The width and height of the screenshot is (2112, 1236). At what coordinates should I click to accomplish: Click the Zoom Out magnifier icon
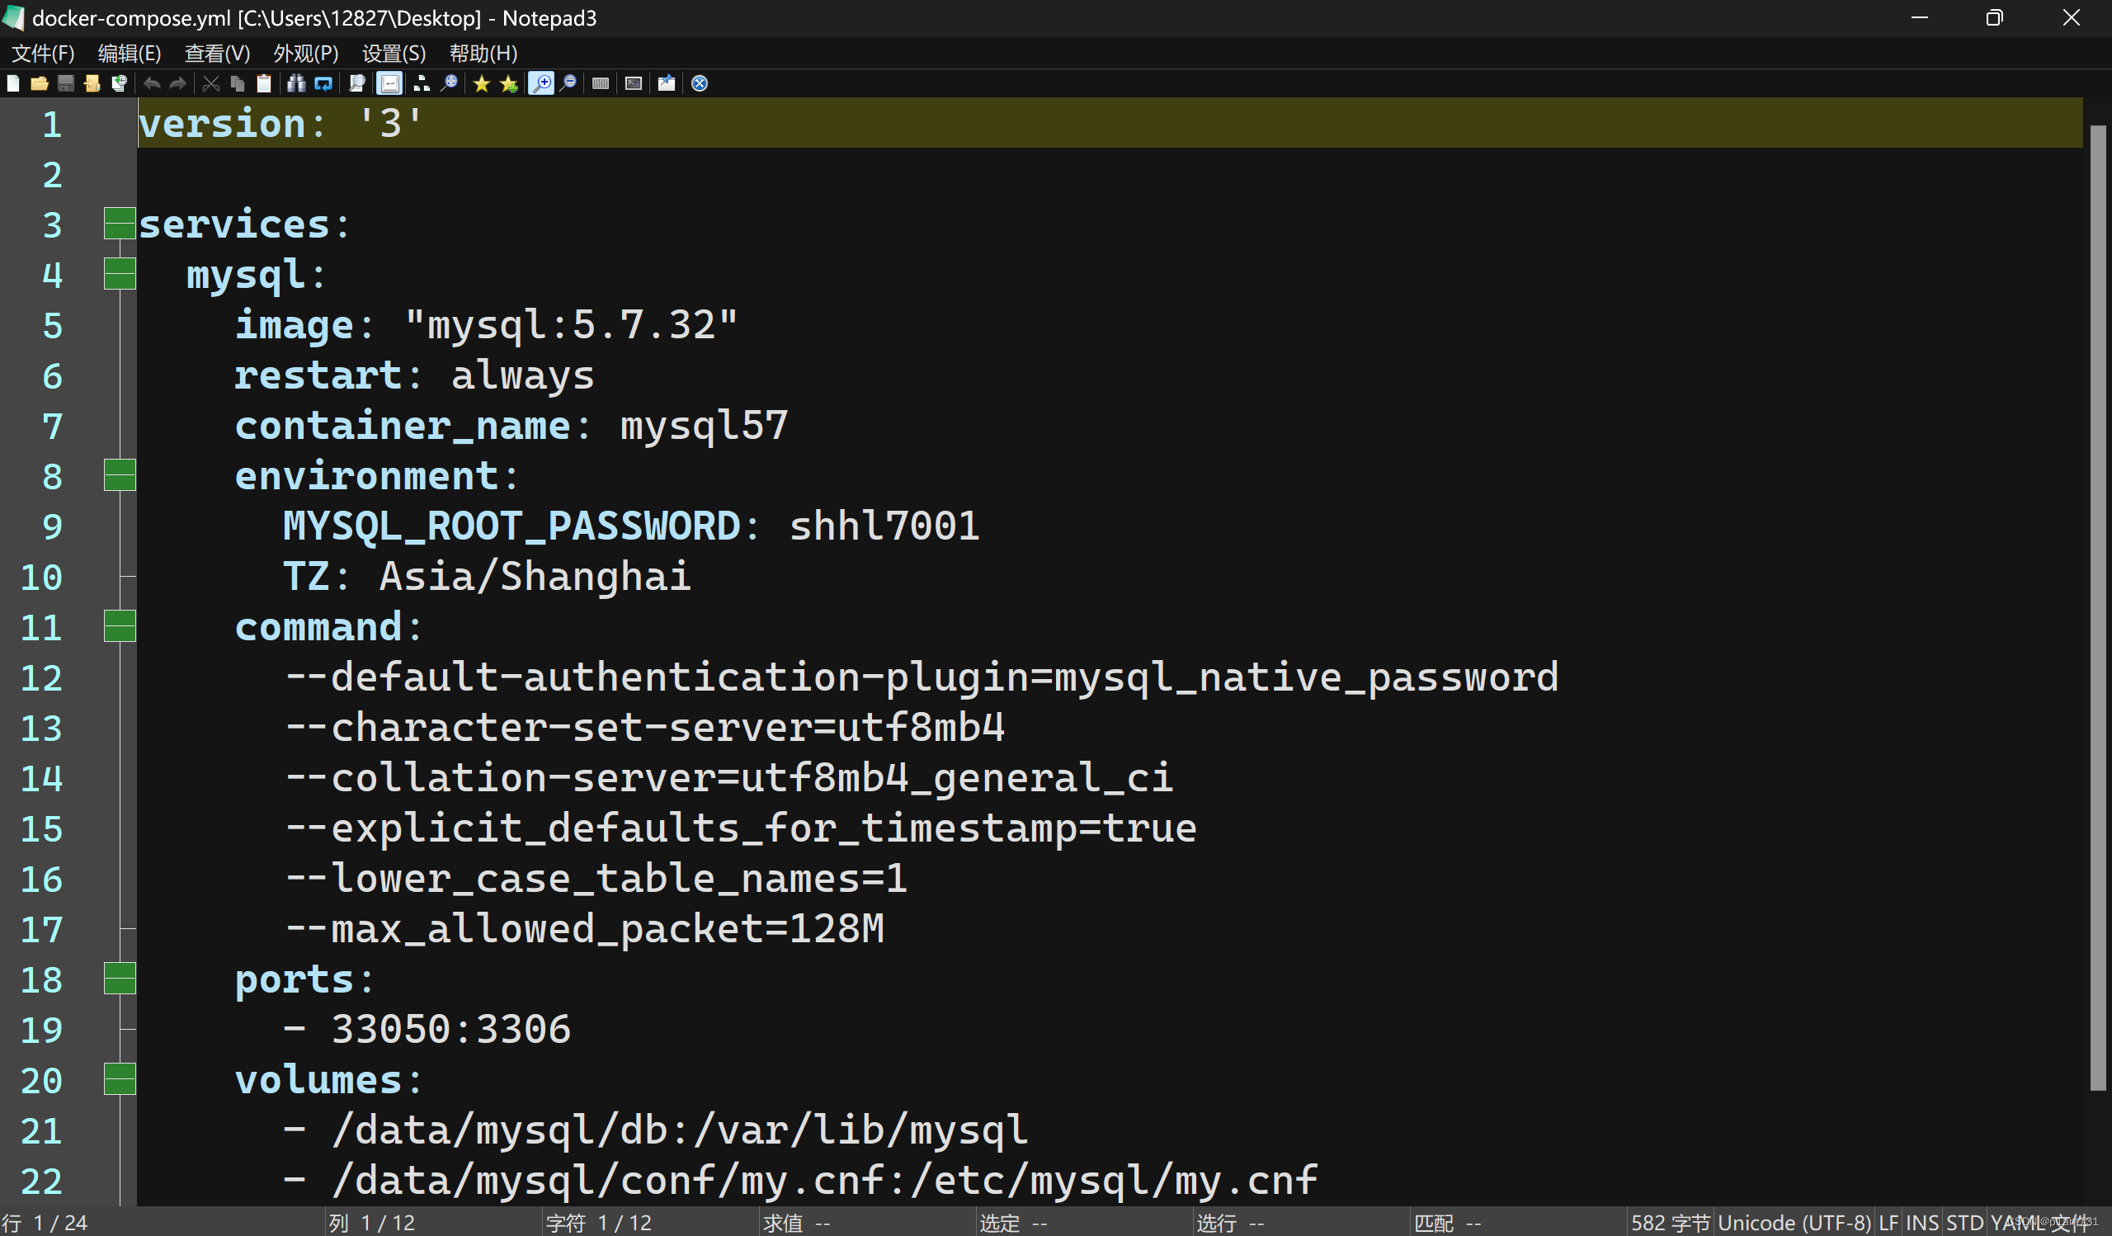tap(569, 83)
